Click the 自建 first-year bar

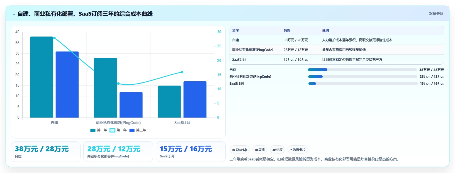click(42, 77)
